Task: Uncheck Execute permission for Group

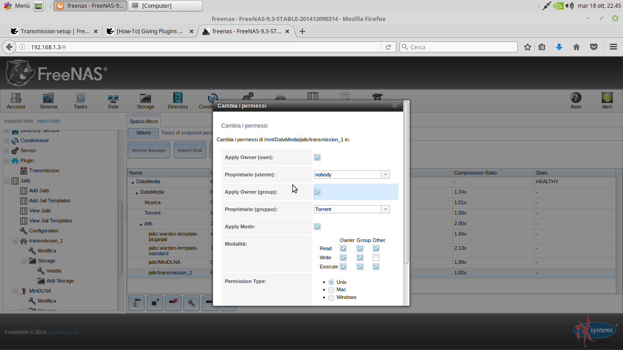Action: tap(360, 267)
